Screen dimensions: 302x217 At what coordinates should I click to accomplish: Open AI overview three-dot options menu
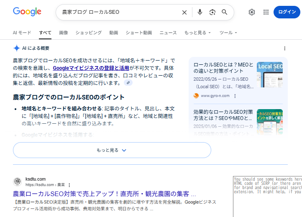click(x=285, y=48)
